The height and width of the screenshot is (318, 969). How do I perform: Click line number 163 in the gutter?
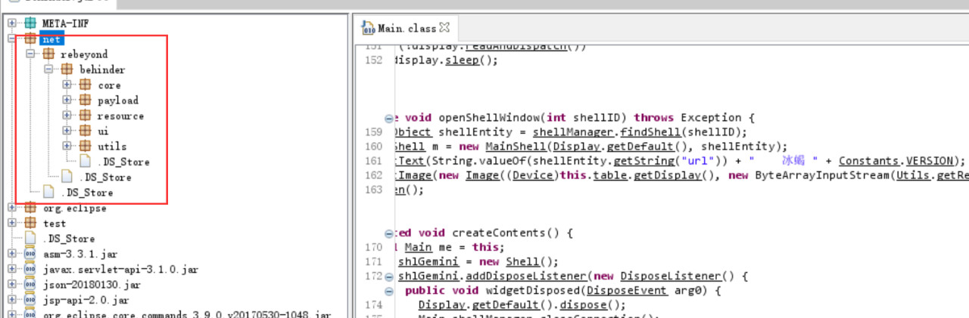tap(373, 190)
